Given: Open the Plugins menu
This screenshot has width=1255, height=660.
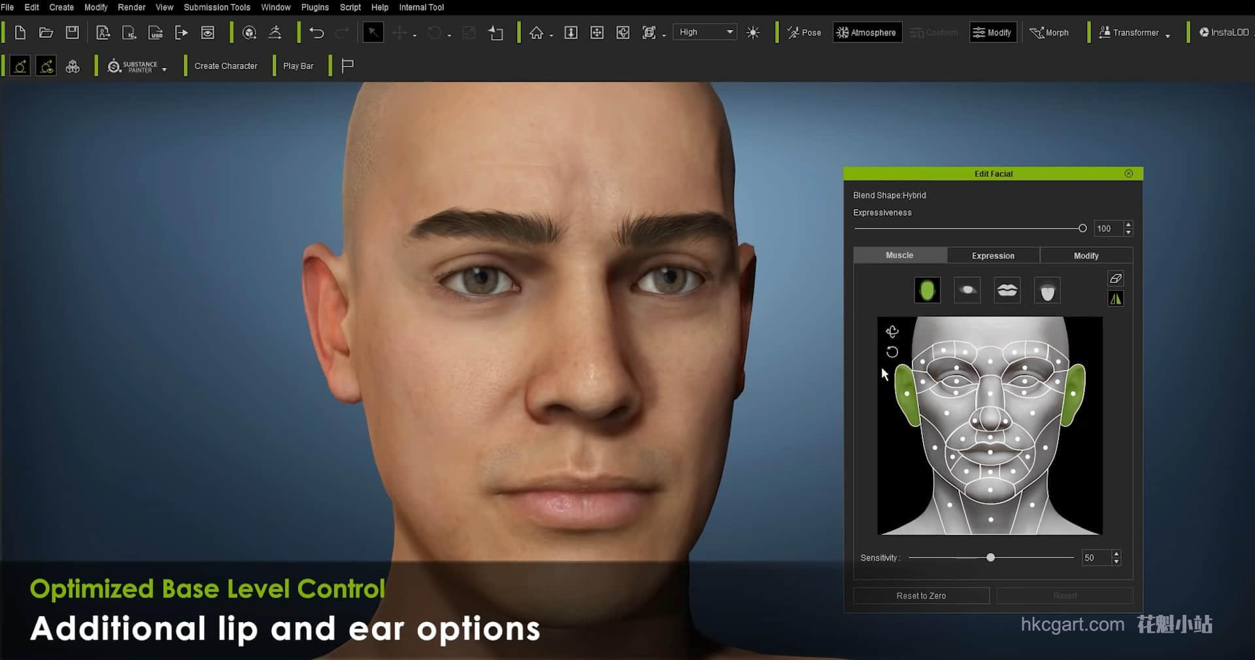Looking at the screenshot, I should [x=315, y=7].
